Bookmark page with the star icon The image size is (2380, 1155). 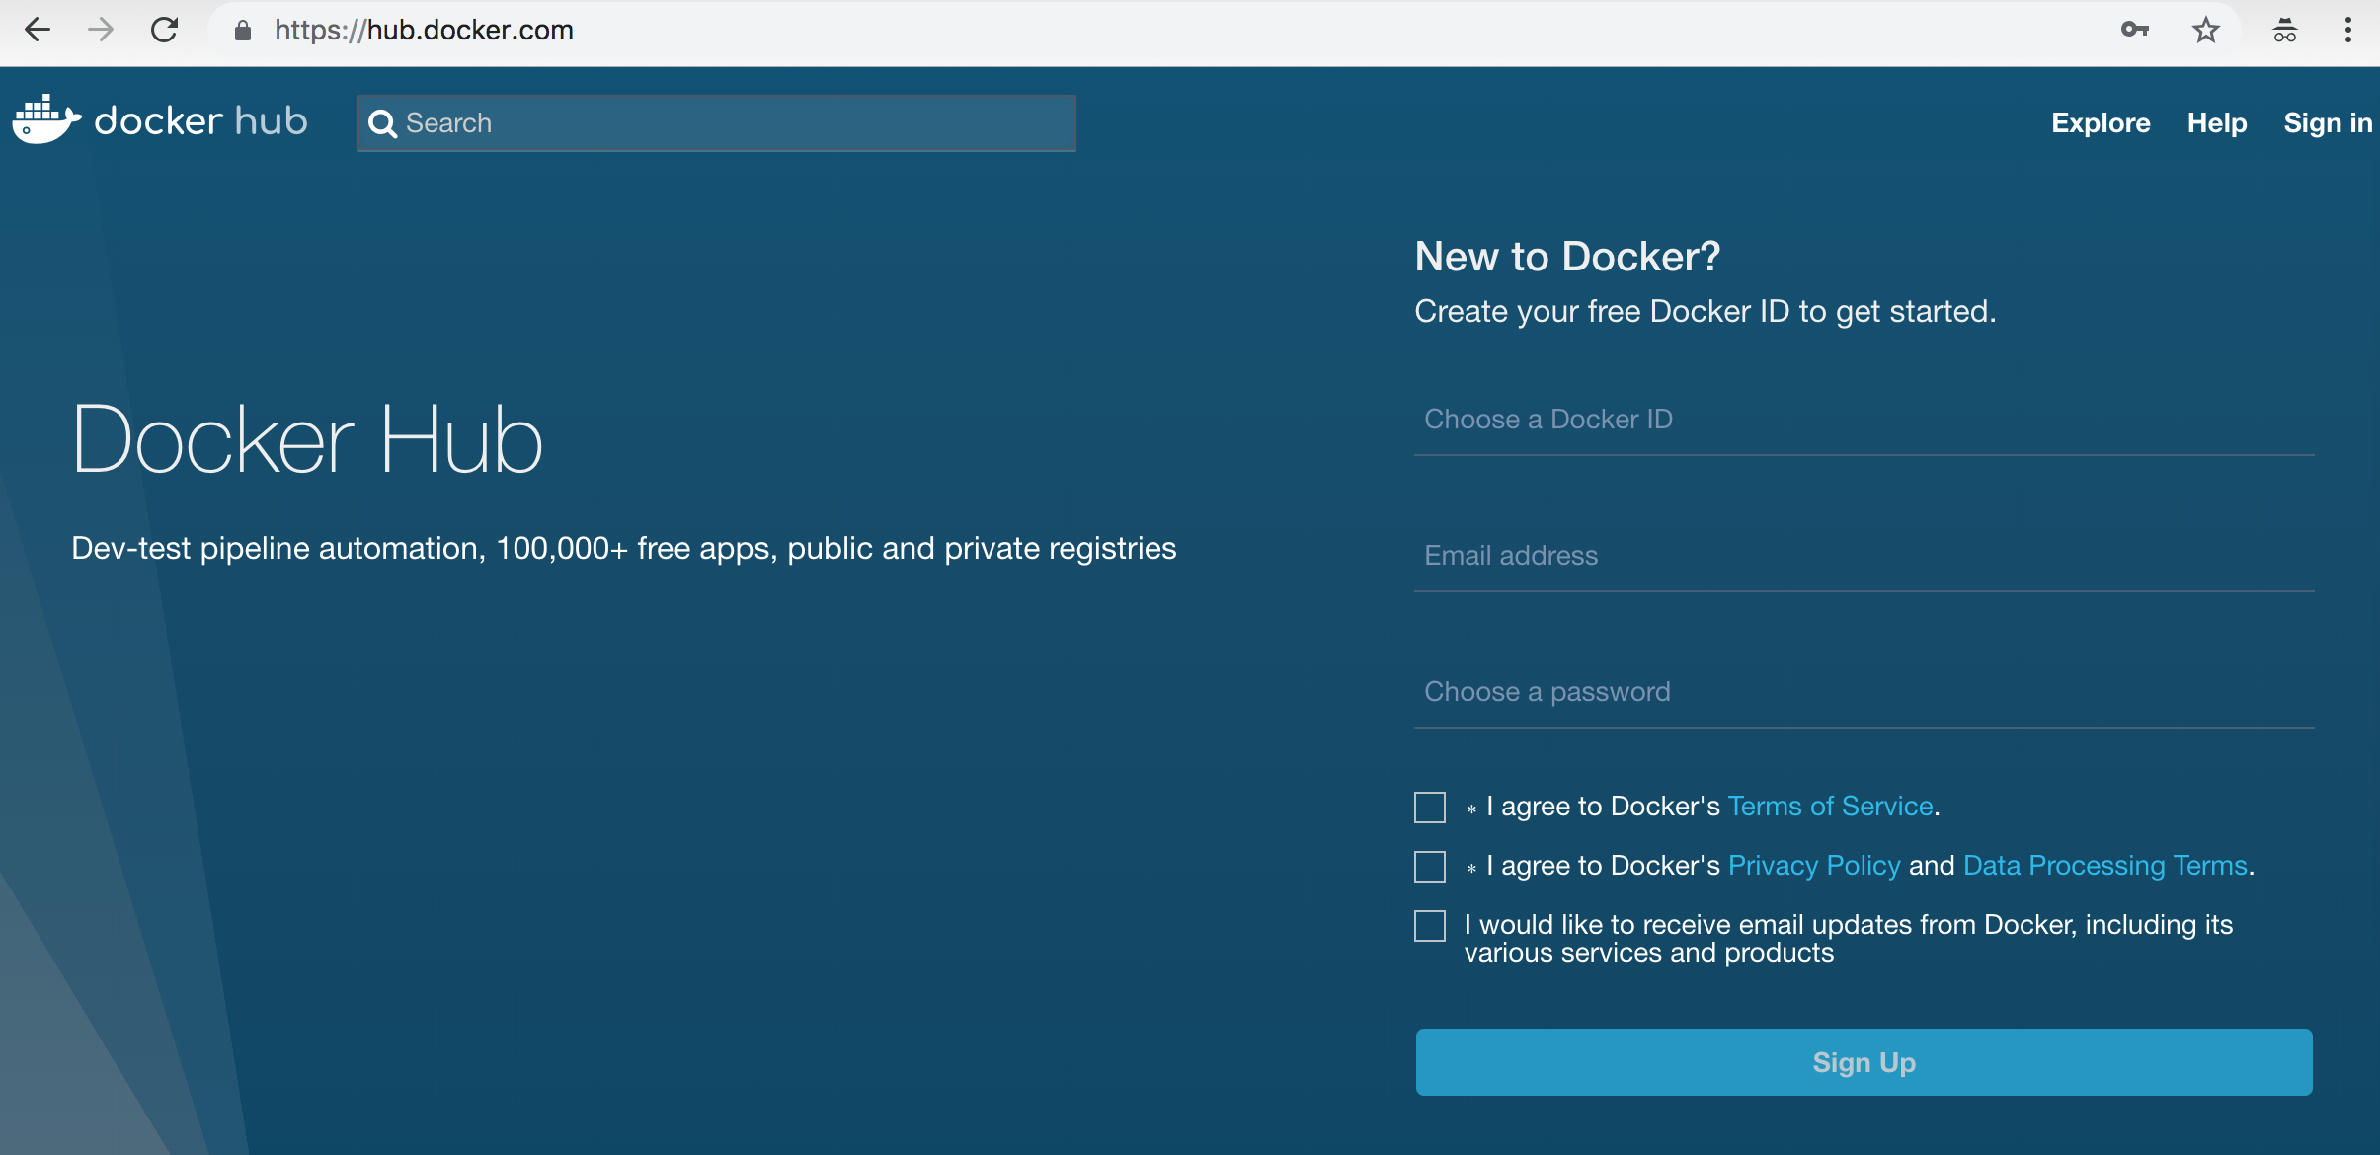coord(2205,30)
